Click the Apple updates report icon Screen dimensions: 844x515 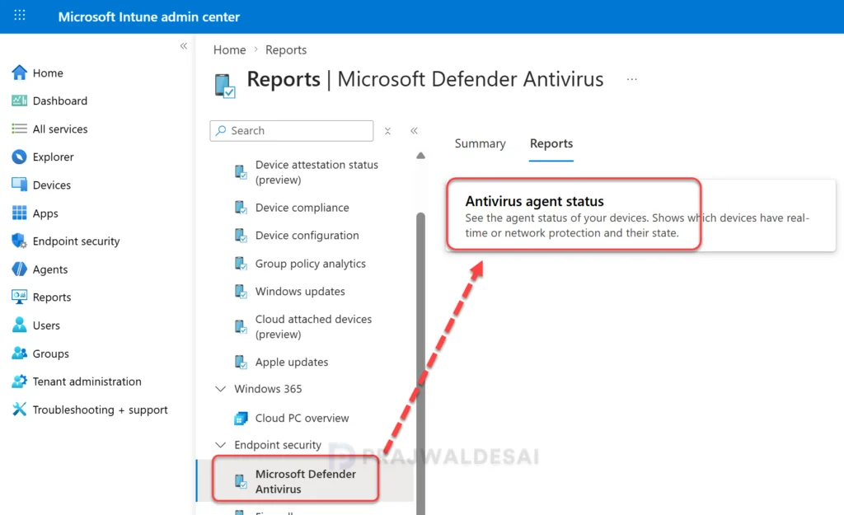[241, 363]
